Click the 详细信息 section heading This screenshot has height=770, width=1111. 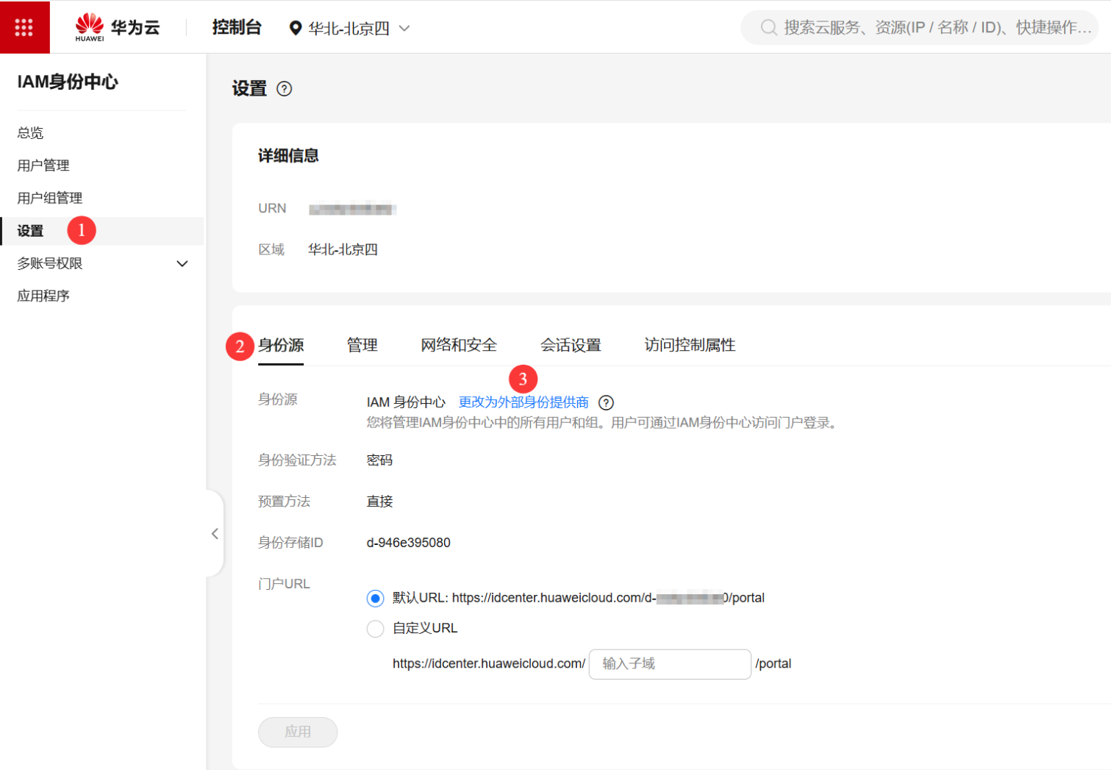pos(288,156)
